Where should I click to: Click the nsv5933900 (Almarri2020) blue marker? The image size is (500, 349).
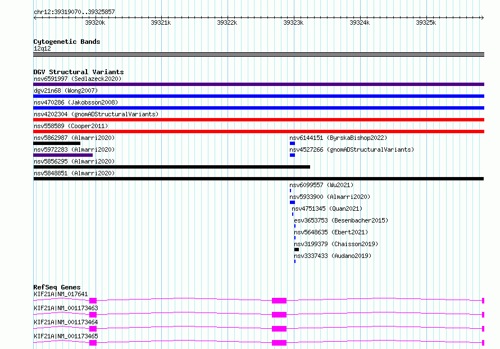tap(292, 202)
